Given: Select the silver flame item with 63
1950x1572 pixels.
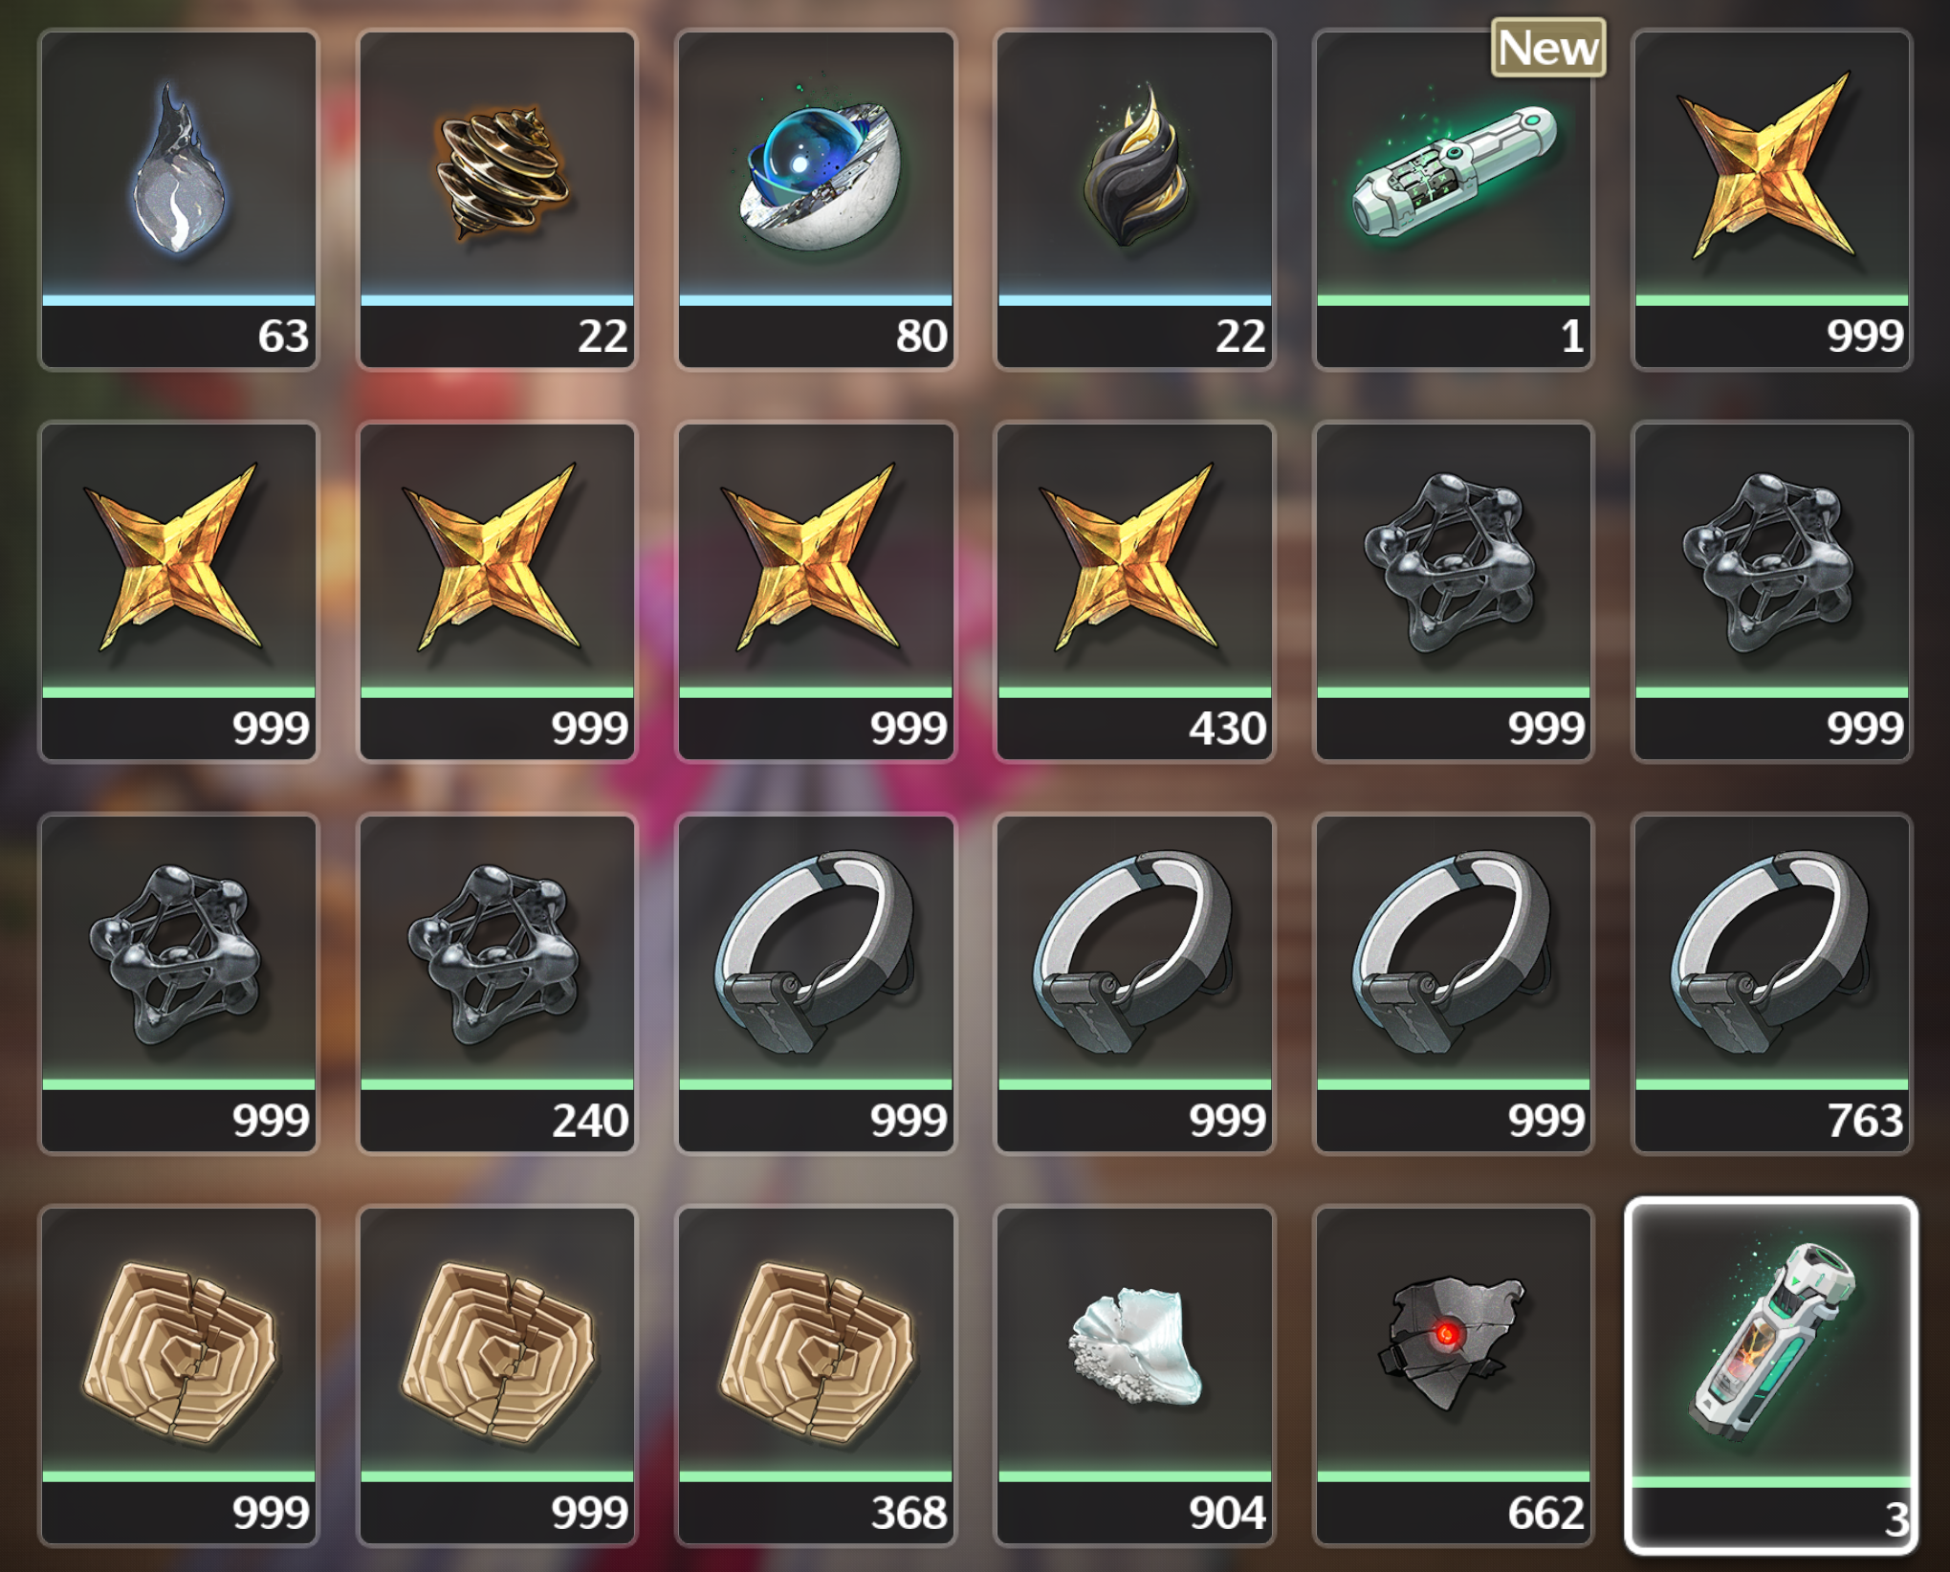Looking at the screenshot, I should tap(178, 200).
